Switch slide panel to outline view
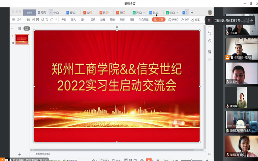258x161 pixels. 20,29
